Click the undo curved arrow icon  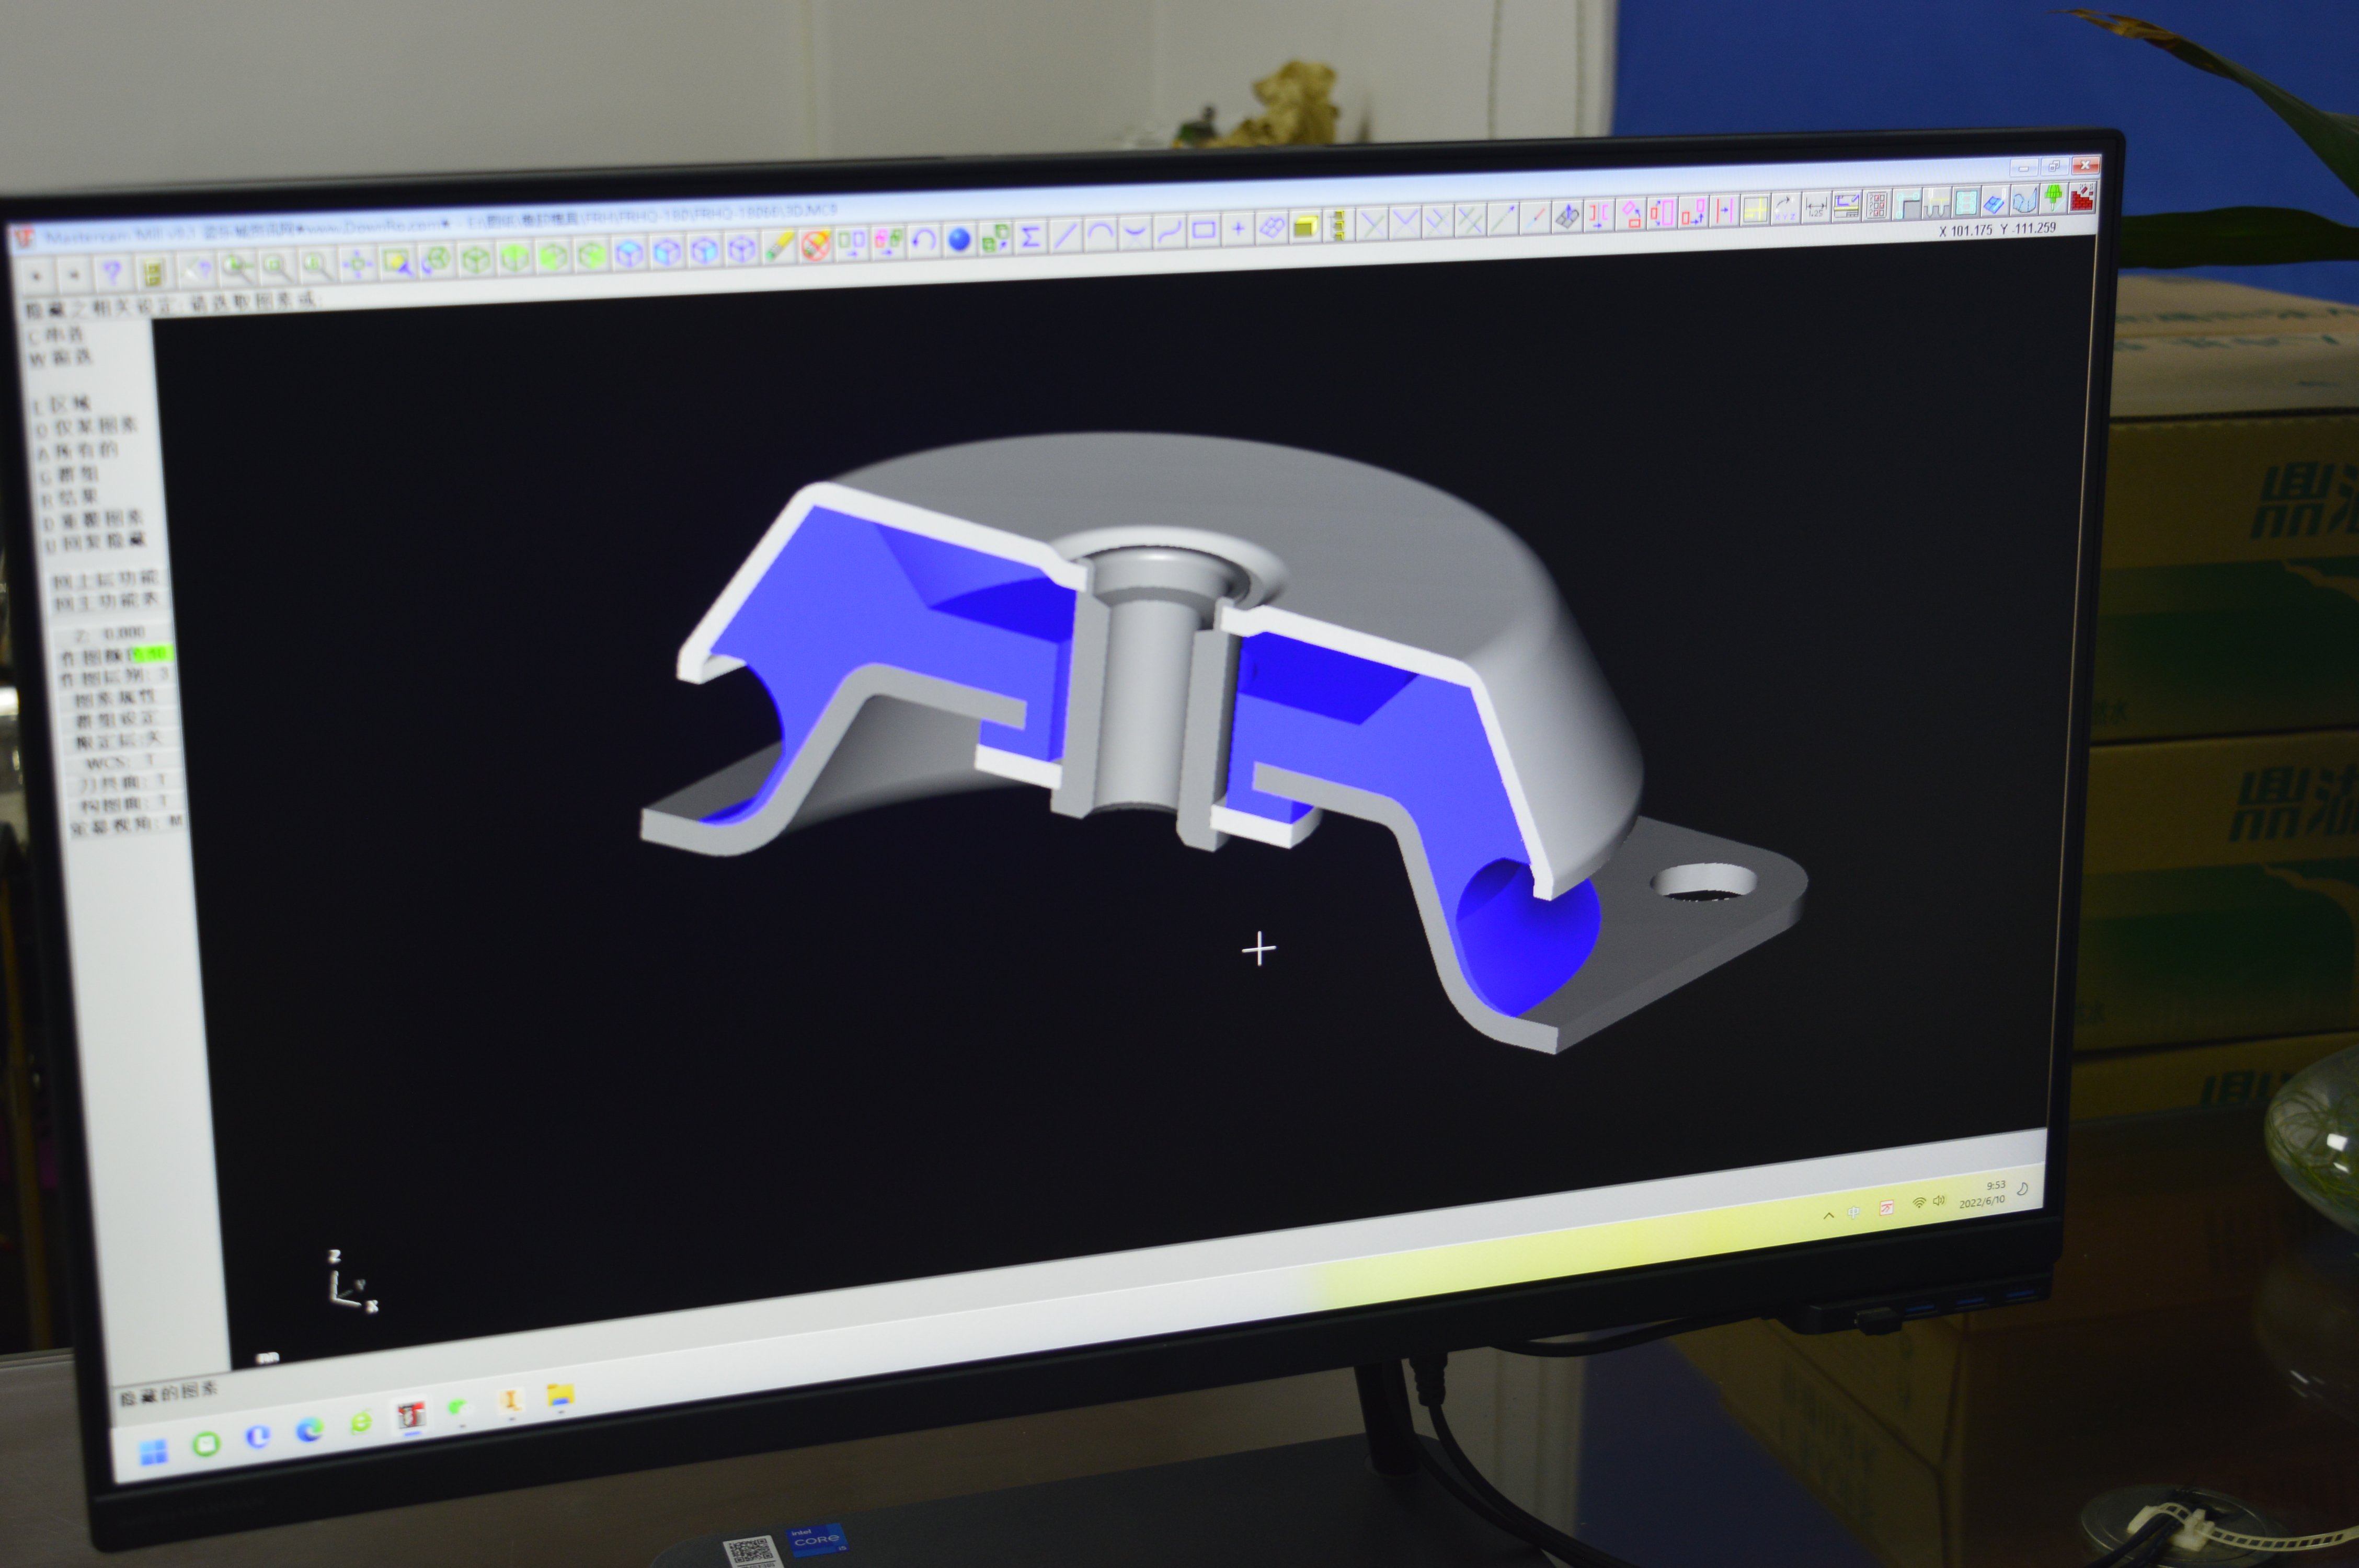tap(923, 240)
